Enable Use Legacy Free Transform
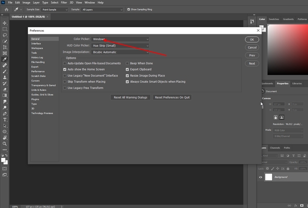The height and width of the screenshot is (208, 308). tap(65, 88)
